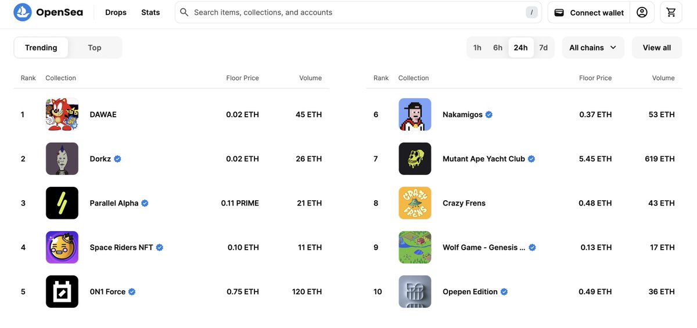Click the Mutant Ape Yacht Club image

(x=415, y=158)
